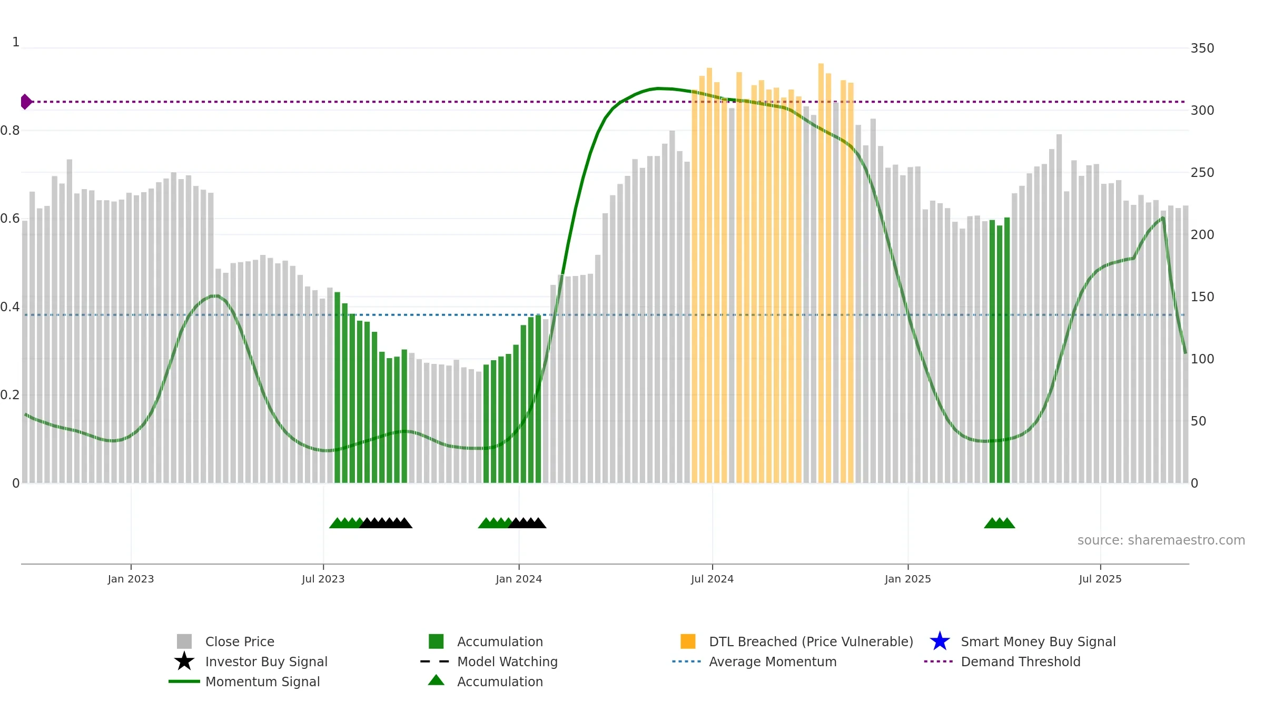Click the black triangles after Jul 2023
The height and width of the screenshot is (711, 1264).
coord(386,523)
